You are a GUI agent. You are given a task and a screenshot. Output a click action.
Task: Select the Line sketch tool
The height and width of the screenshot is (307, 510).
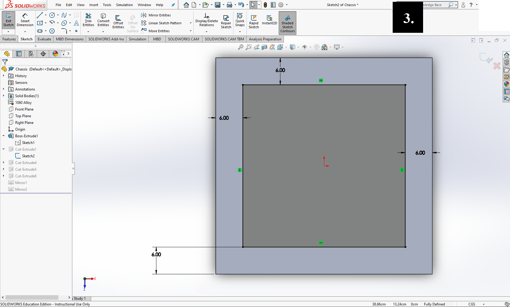[40, 15]
